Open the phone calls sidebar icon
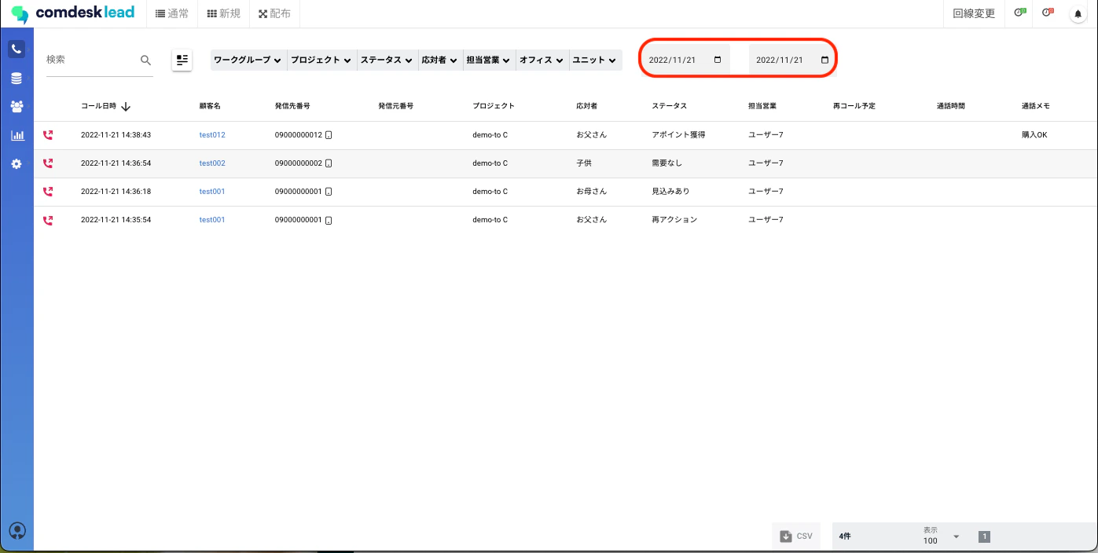 pyautogui.click(x=17, y=49)
